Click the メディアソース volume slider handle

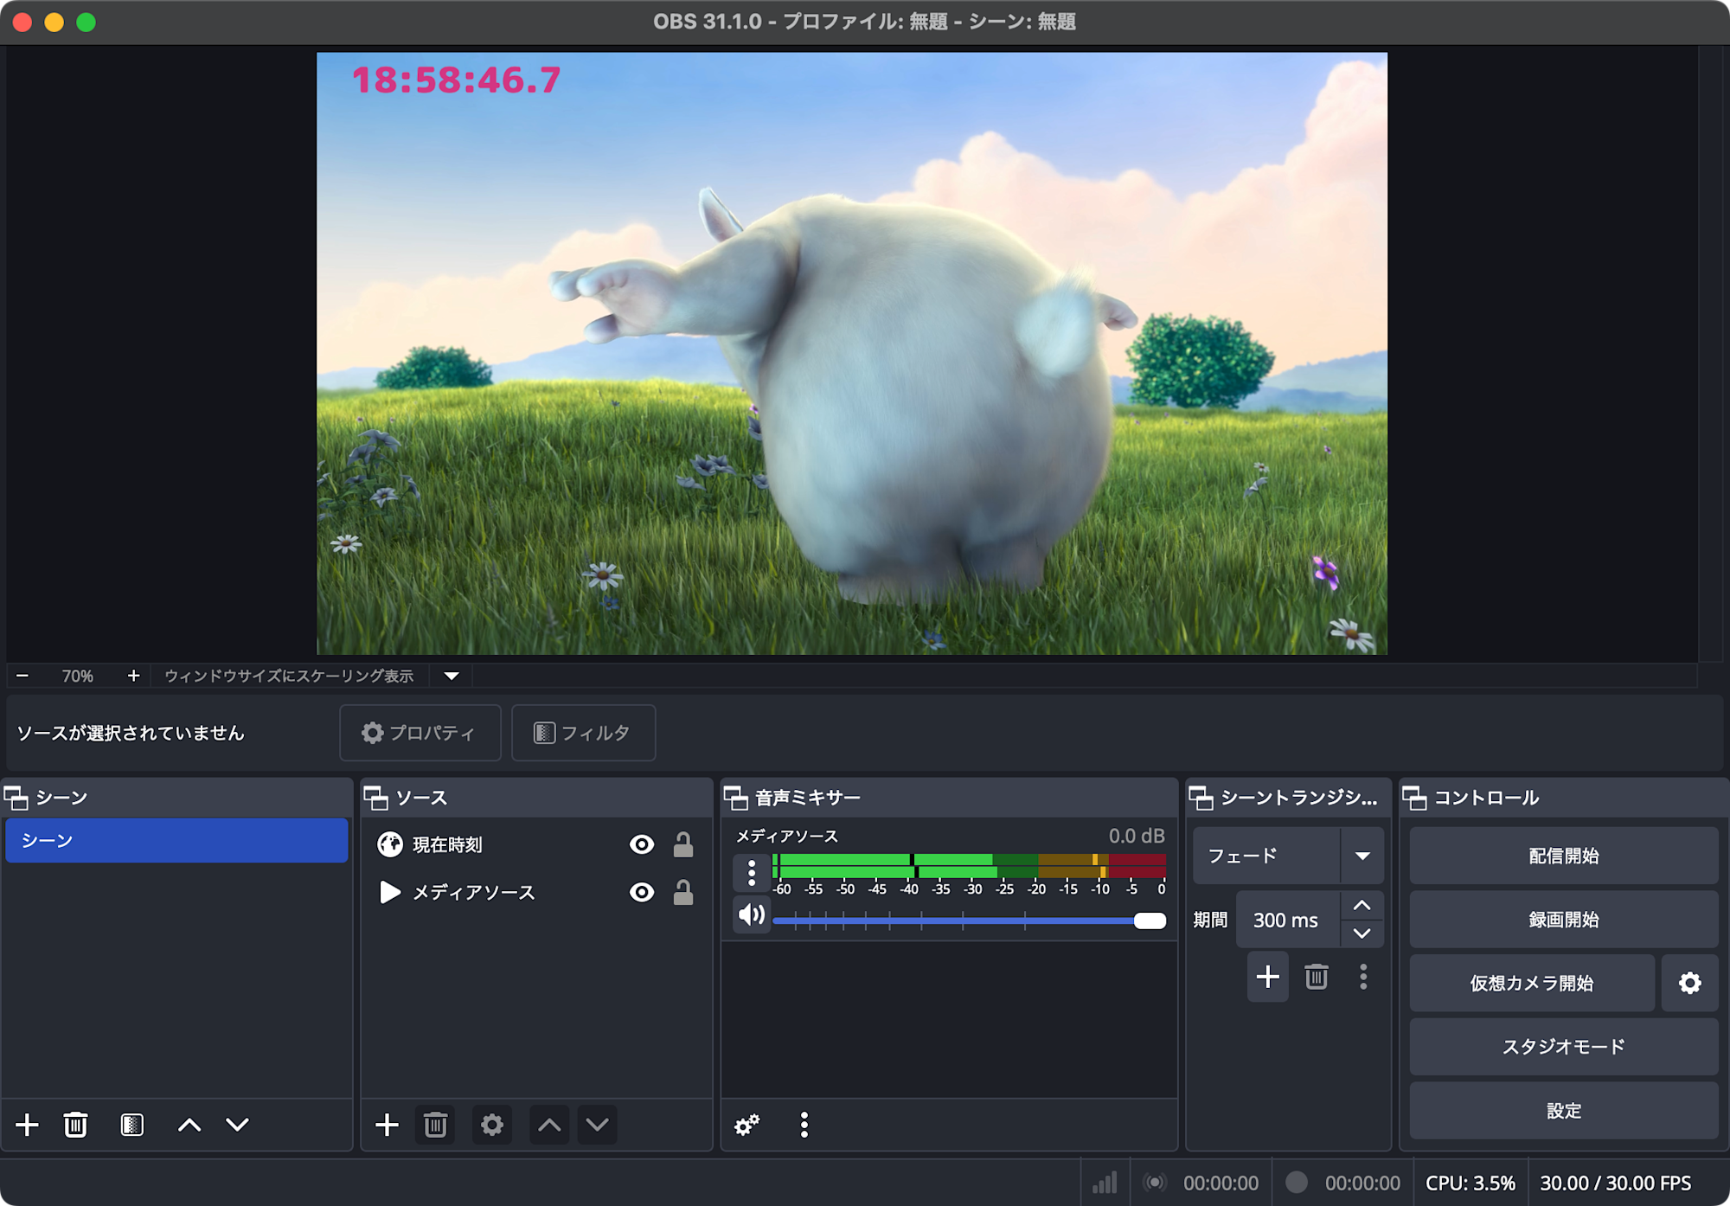[1150, 921]
